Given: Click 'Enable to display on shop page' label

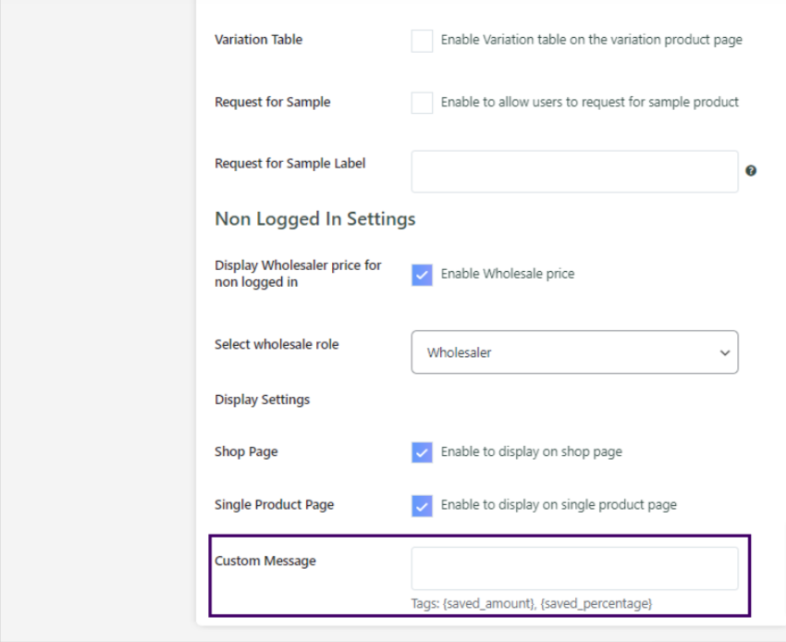Looking at the screenshot, I should (532, 451).
